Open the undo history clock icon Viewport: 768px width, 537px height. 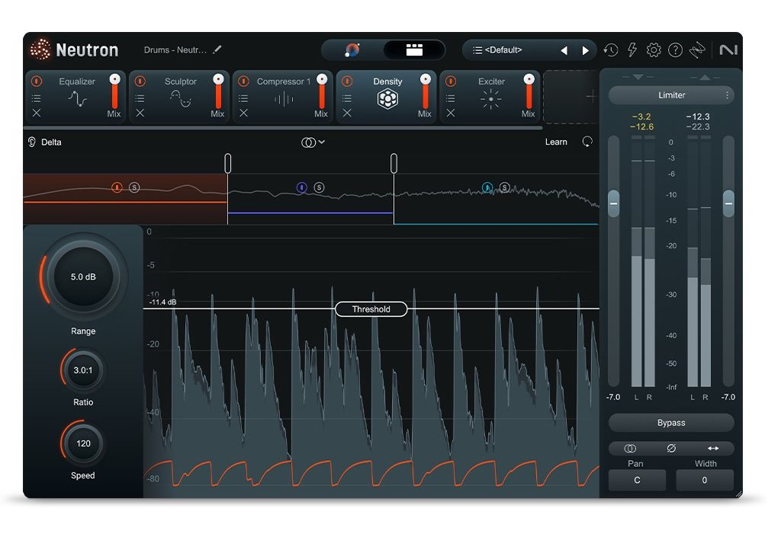(610, 50)
